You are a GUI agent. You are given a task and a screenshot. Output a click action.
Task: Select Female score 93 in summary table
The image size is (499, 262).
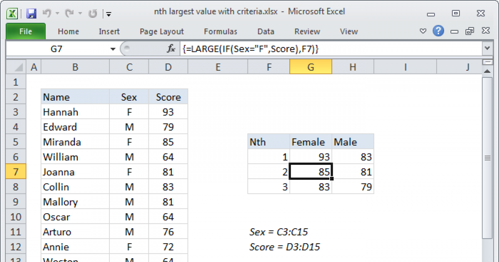coord(311,157)
